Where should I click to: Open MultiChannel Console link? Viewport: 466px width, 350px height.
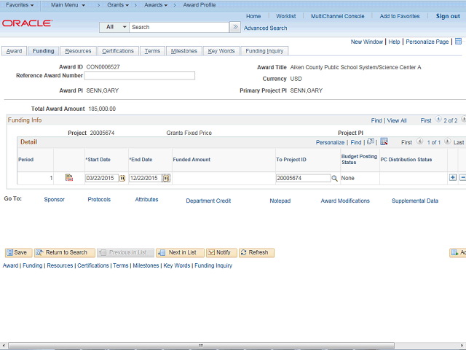[337, 16]
